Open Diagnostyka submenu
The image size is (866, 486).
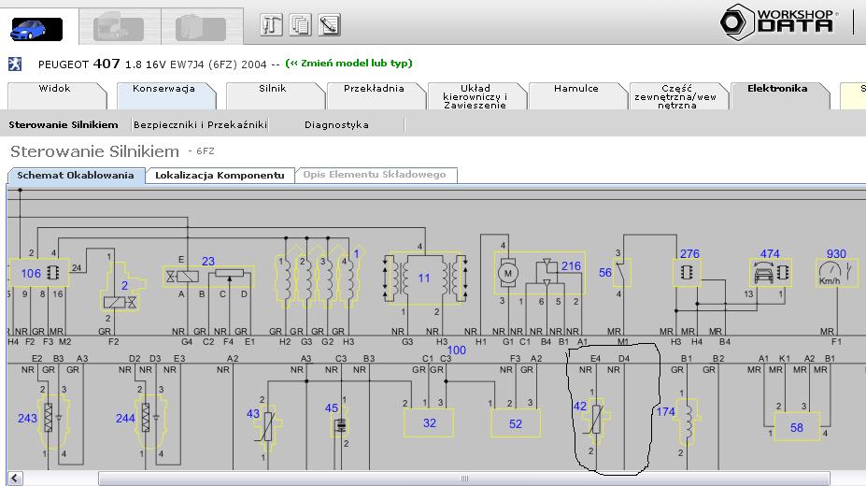336,125
